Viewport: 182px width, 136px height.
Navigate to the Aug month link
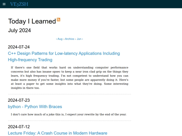[x=60, y=39]
